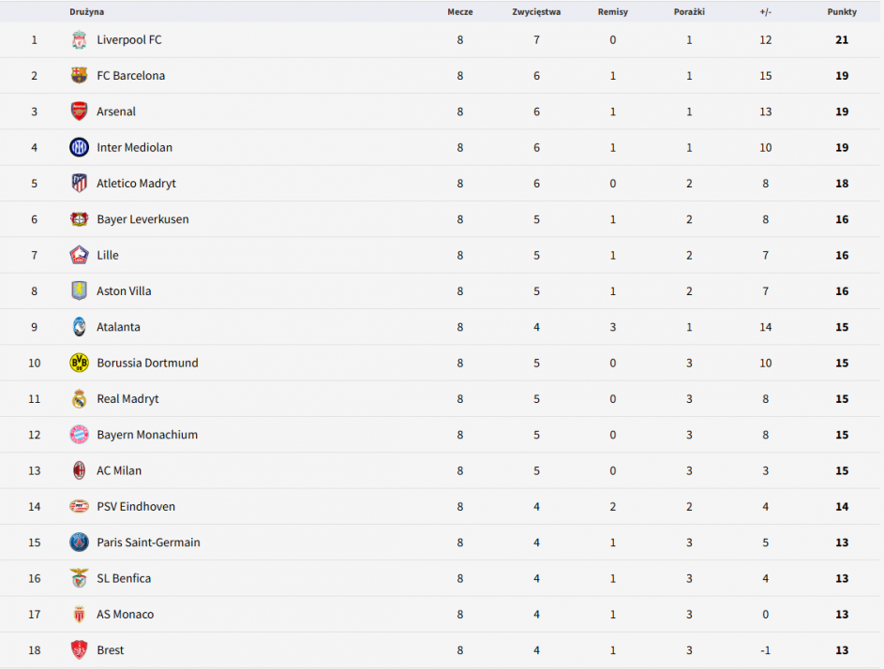Image resolution: width=884 pixels, height=669 pixels.
Task: Click the Liverpool FC club crest
Action: (80, 40)
